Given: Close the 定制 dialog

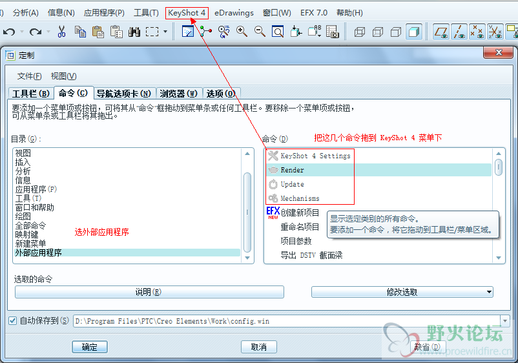Looking at the screenshot, I should pyautogui.click(x=499, y=52).
